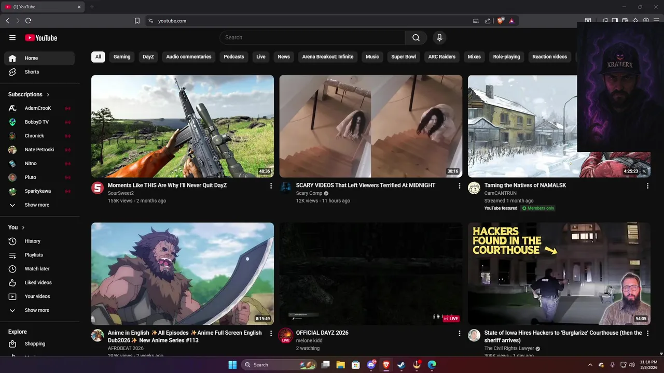Open more options for NAMALSK video
This screenshot has width=664, height=373.
click(x=647, y=185)
